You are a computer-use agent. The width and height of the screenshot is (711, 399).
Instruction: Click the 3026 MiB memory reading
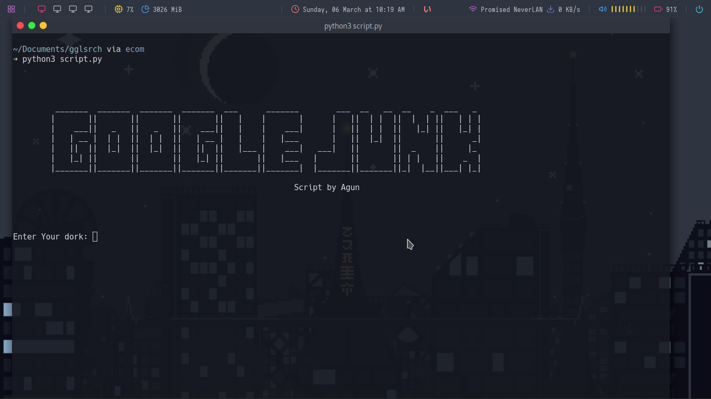tap(167, 9)
